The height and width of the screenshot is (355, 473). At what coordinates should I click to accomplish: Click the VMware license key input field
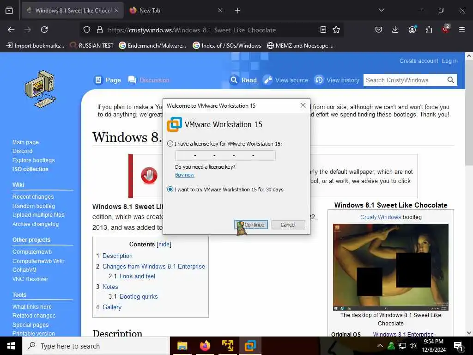225,155
